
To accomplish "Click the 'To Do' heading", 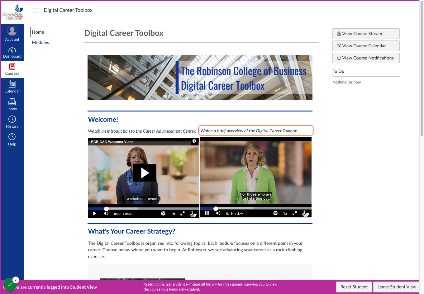I will [338, 71].
